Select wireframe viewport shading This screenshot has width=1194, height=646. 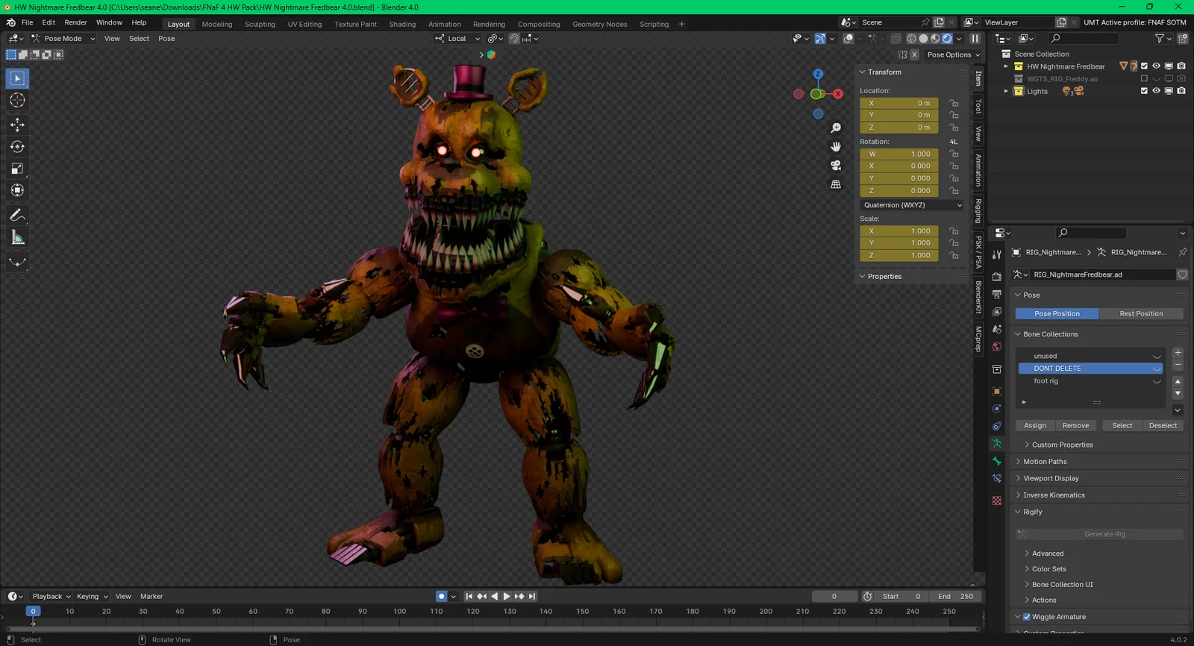coord(911,39)
